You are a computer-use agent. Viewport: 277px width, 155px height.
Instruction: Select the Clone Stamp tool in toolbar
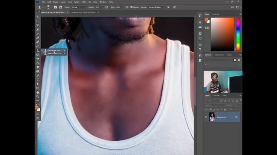coord(38,50)
